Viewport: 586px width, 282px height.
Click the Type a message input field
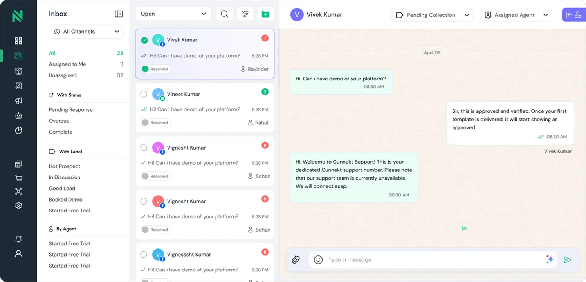coord(411,259)
